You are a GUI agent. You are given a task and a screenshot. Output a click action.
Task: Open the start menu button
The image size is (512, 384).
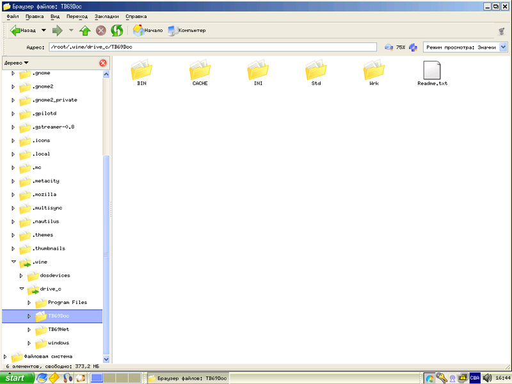(x=17, y=378)
